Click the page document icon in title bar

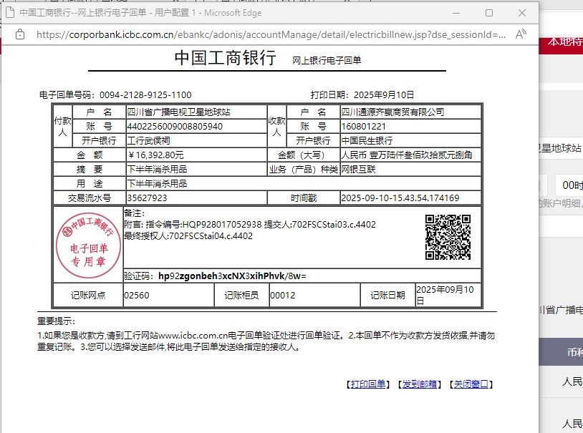[9, 13]
